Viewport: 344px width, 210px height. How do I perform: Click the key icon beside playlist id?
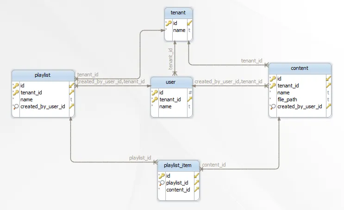pyautogui.click(x=16, y=85)
